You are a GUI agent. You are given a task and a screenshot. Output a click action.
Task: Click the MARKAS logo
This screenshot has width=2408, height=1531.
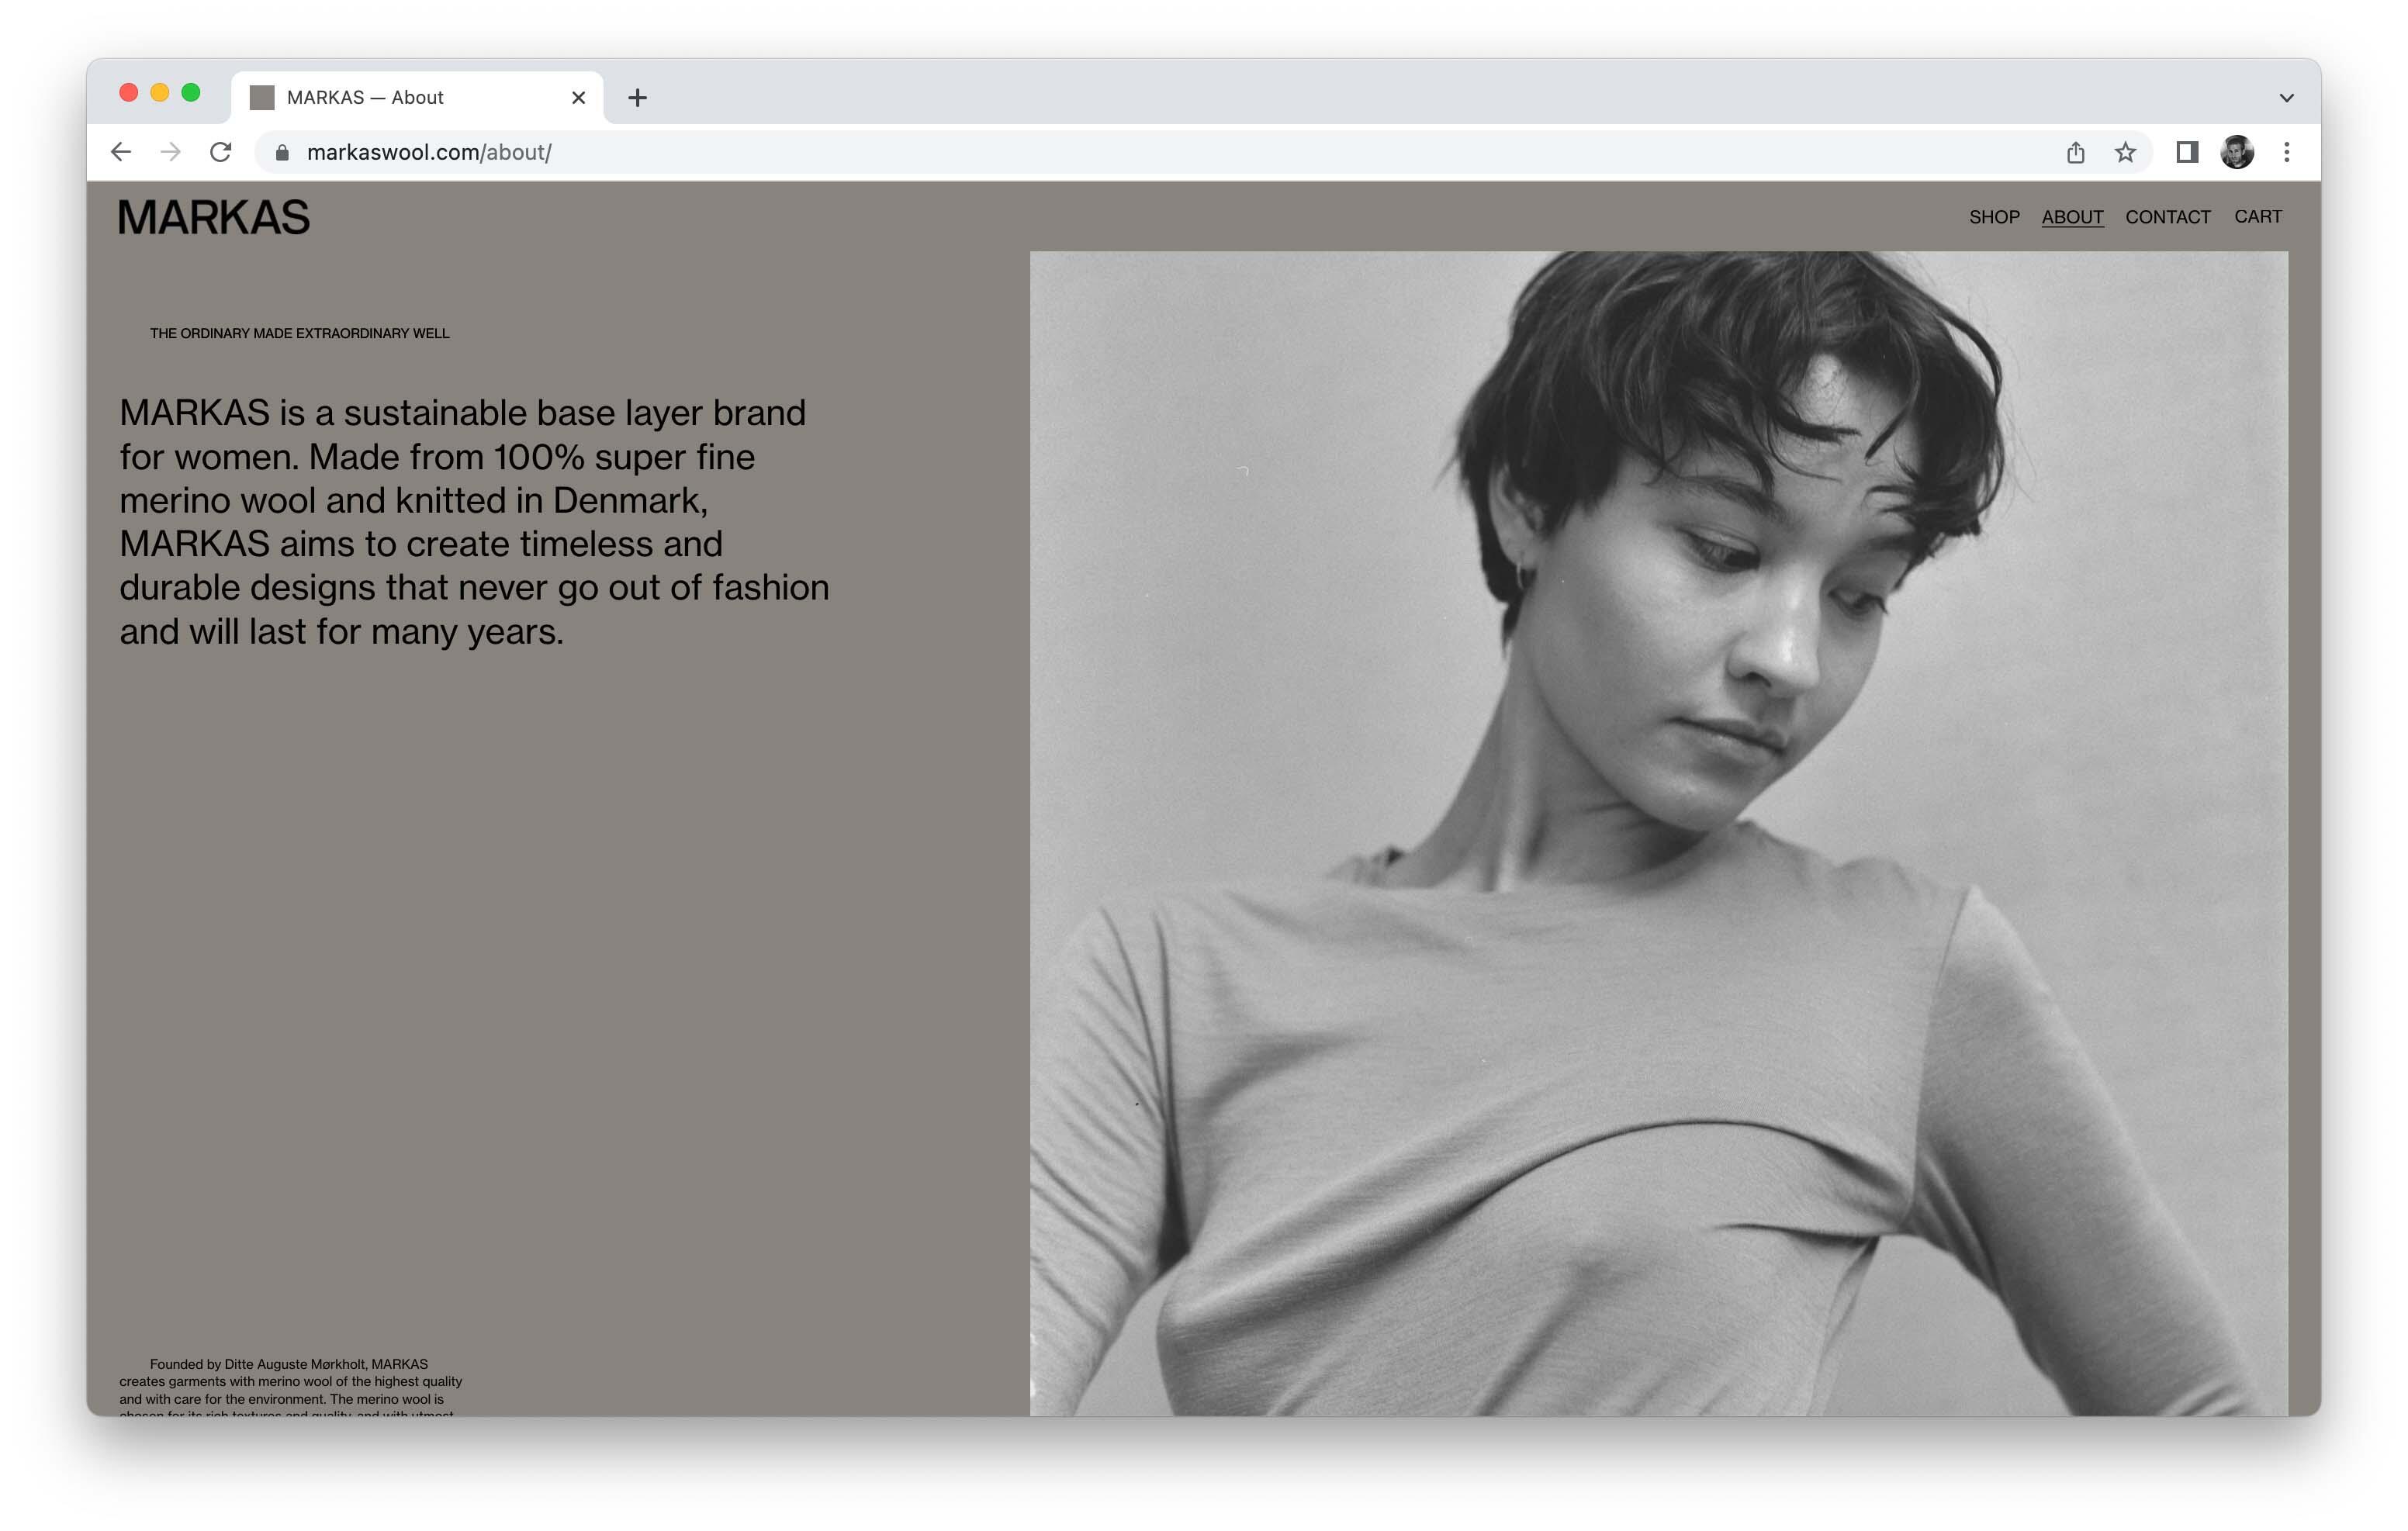coord(214,218)
